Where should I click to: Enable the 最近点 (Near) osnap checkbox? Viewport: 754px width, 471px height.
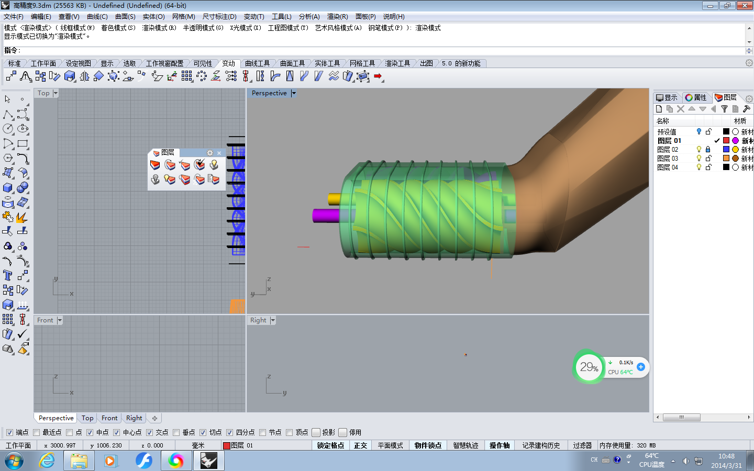pos(36,432)
